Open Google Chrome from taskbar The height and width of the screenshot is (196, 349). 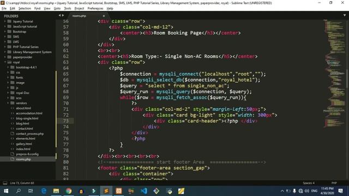(69, 191)
